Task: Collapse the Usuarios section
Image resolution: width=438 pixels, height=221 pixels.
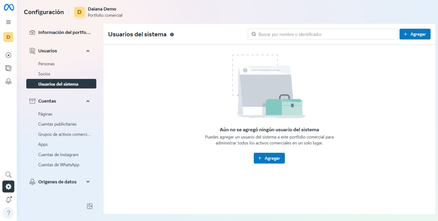Action: tap(88, 51)
